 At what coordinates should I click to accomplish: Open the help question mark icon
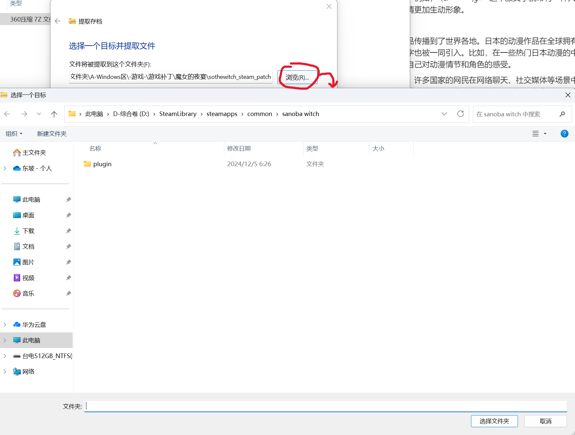564,134
